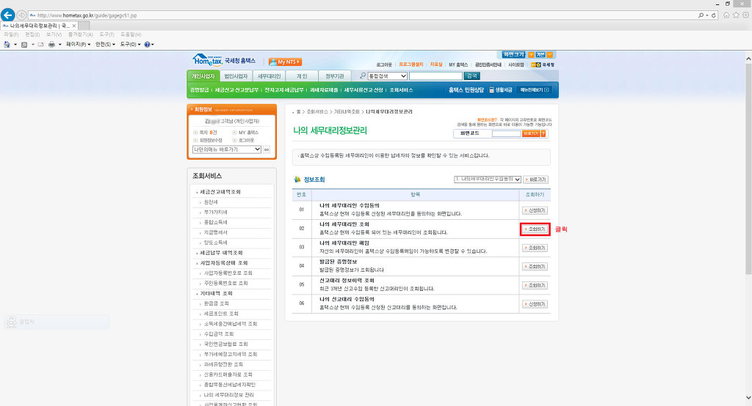Click 증명발급 in the green menu bar

(200, 90)
